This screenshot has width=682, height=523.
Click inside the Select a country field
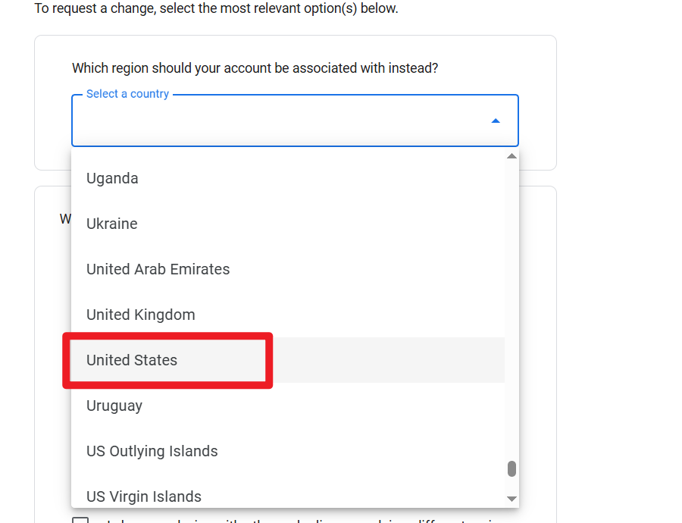280,121
